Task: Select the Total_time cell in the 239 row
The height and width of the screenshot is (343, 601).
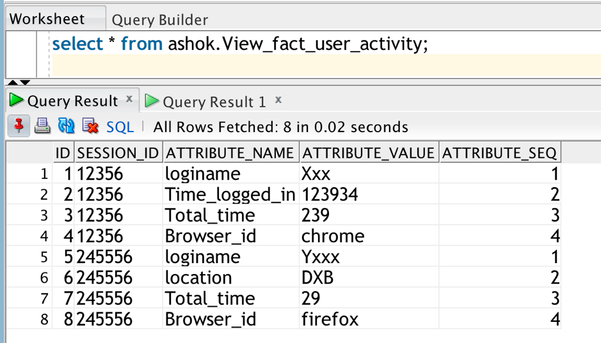Action: pos(231,215)
